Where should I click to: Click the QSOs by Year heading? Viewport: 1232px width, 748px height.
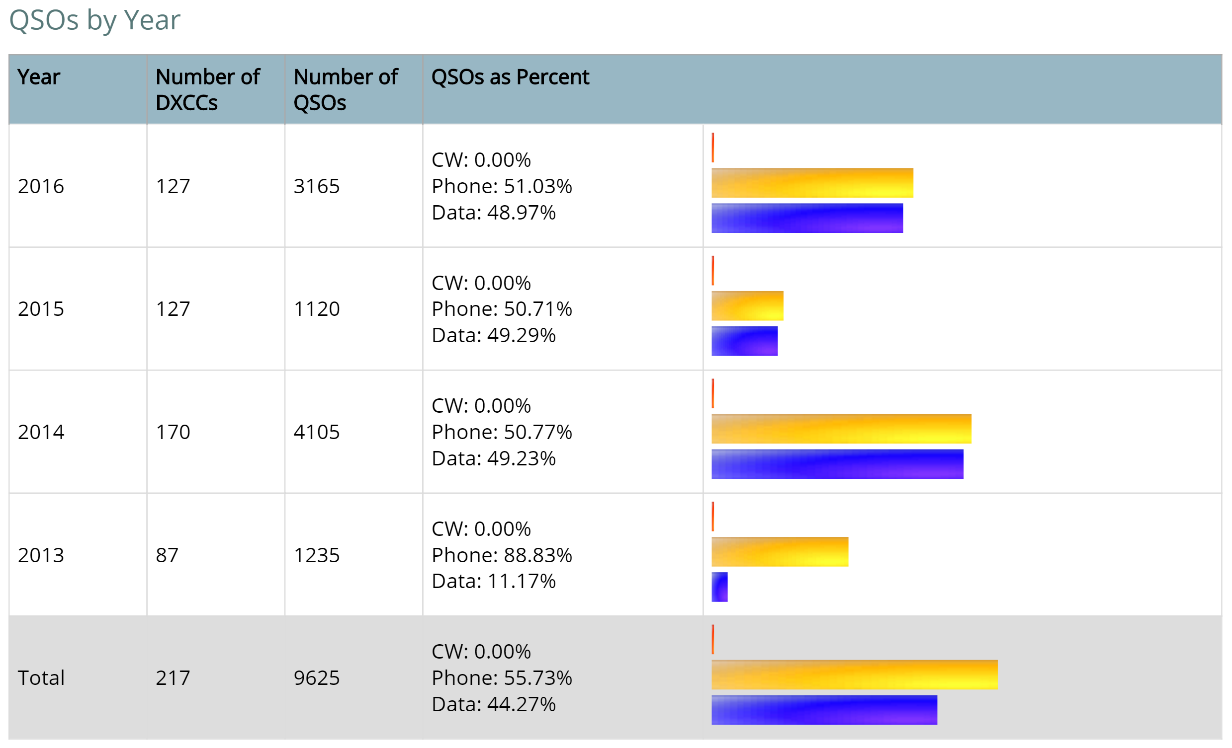click(94, 20)
